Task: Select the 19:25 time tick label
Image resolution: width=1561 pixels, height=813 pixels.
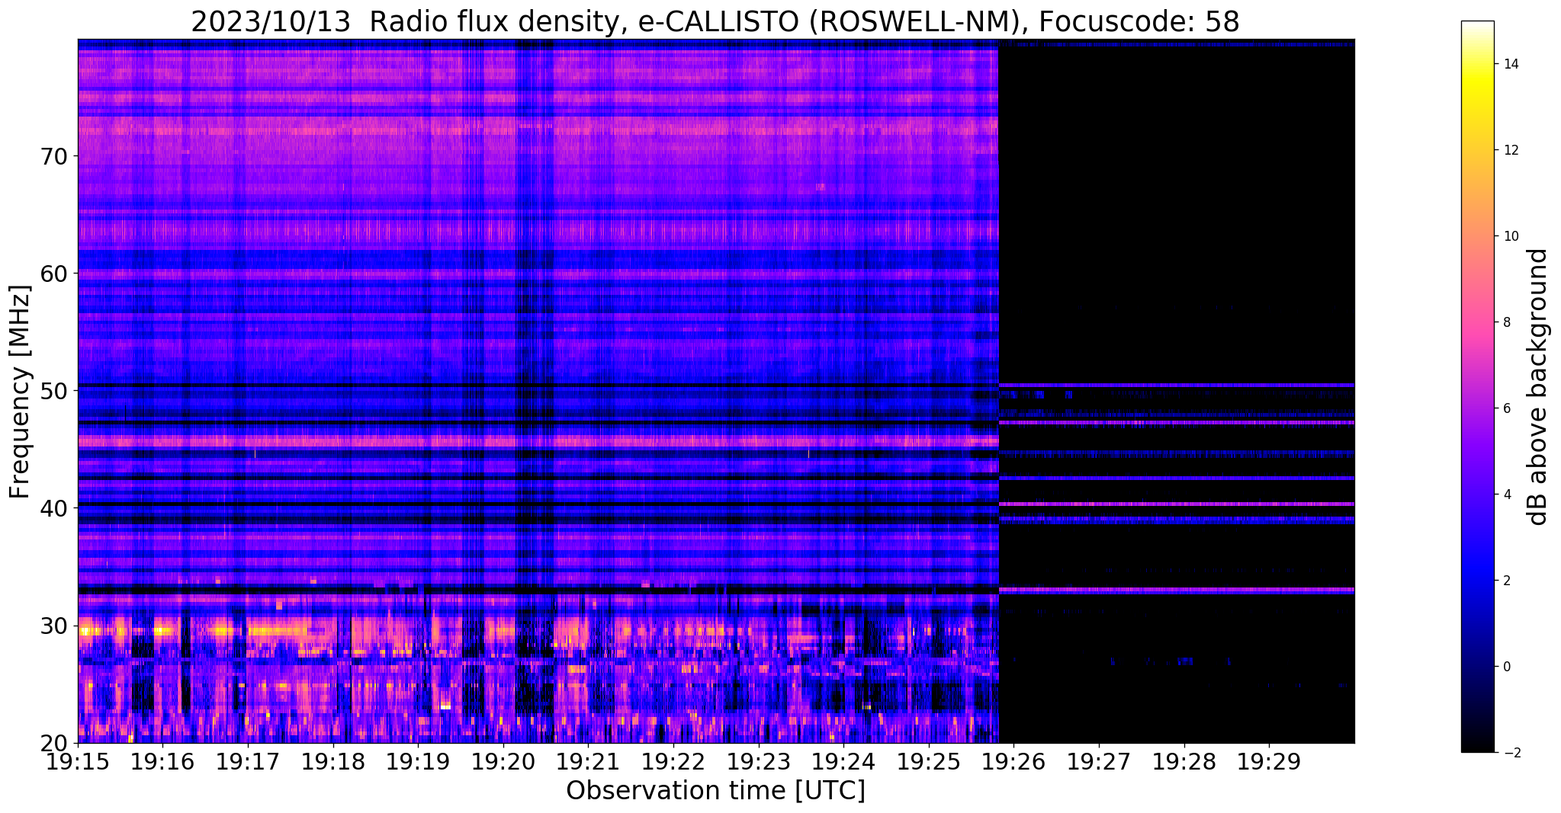Action: (929, 761)
